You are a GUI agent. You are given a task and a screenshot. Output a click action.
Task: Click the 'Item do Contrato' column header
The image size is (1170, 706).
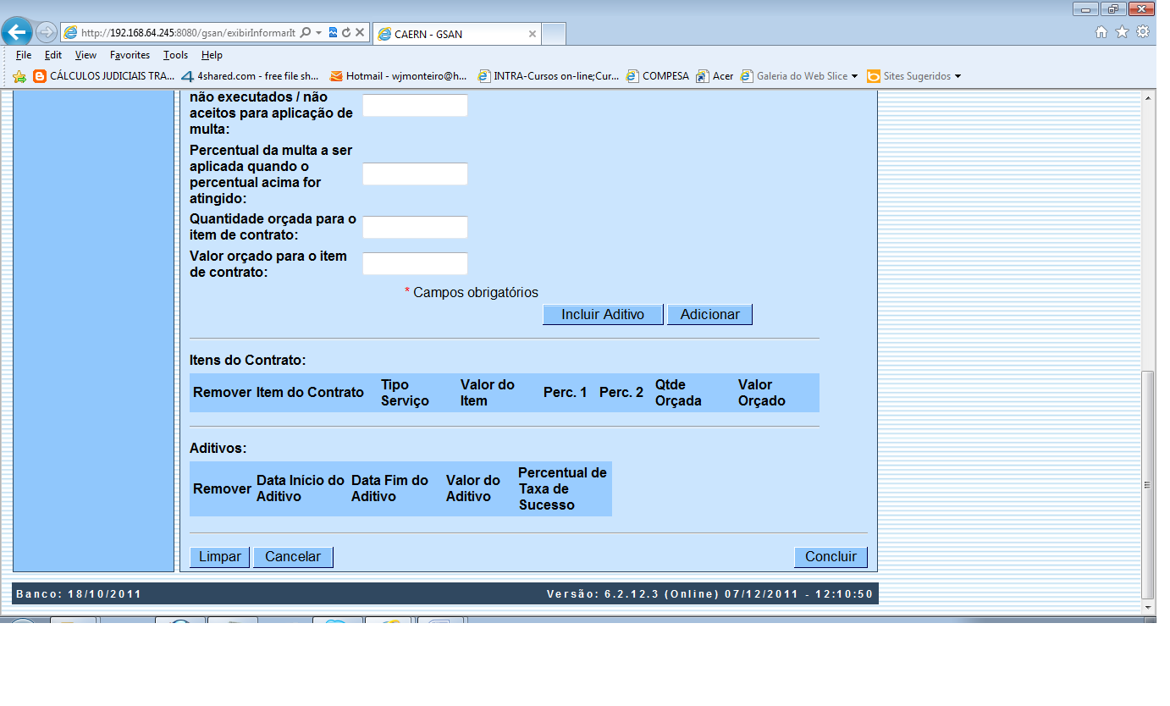coord(310,393)
